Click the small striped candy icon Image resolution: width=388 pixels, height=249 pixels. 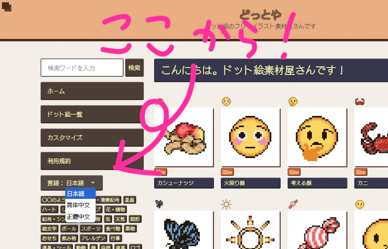tap(293, 204)
